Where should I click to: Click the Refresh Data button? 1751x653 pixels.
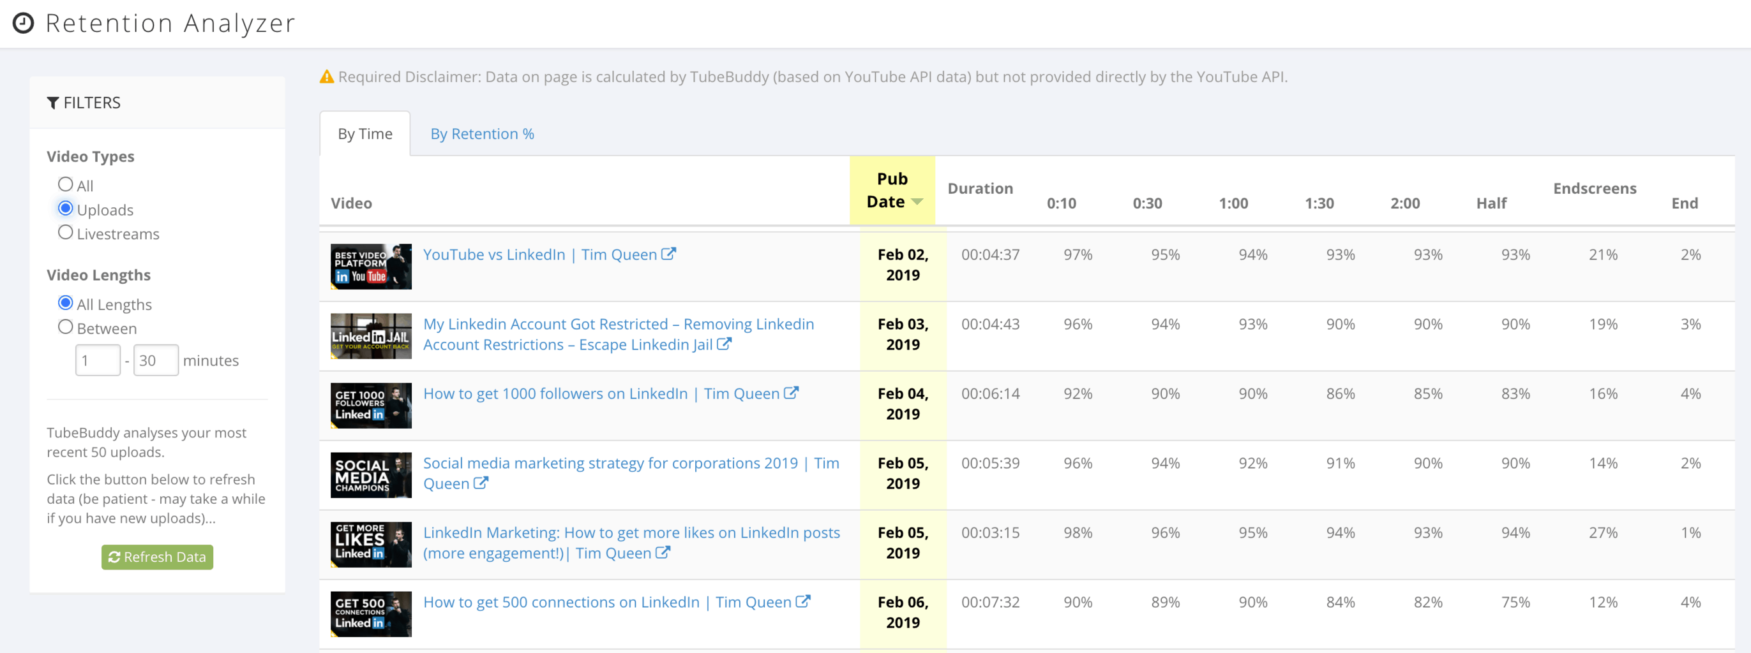pos(157,557)
